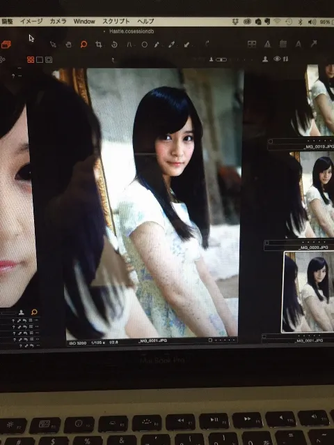
Task: Select the highlighted _MG_0021.JPG thumbnail
Action: click(309, 292)
